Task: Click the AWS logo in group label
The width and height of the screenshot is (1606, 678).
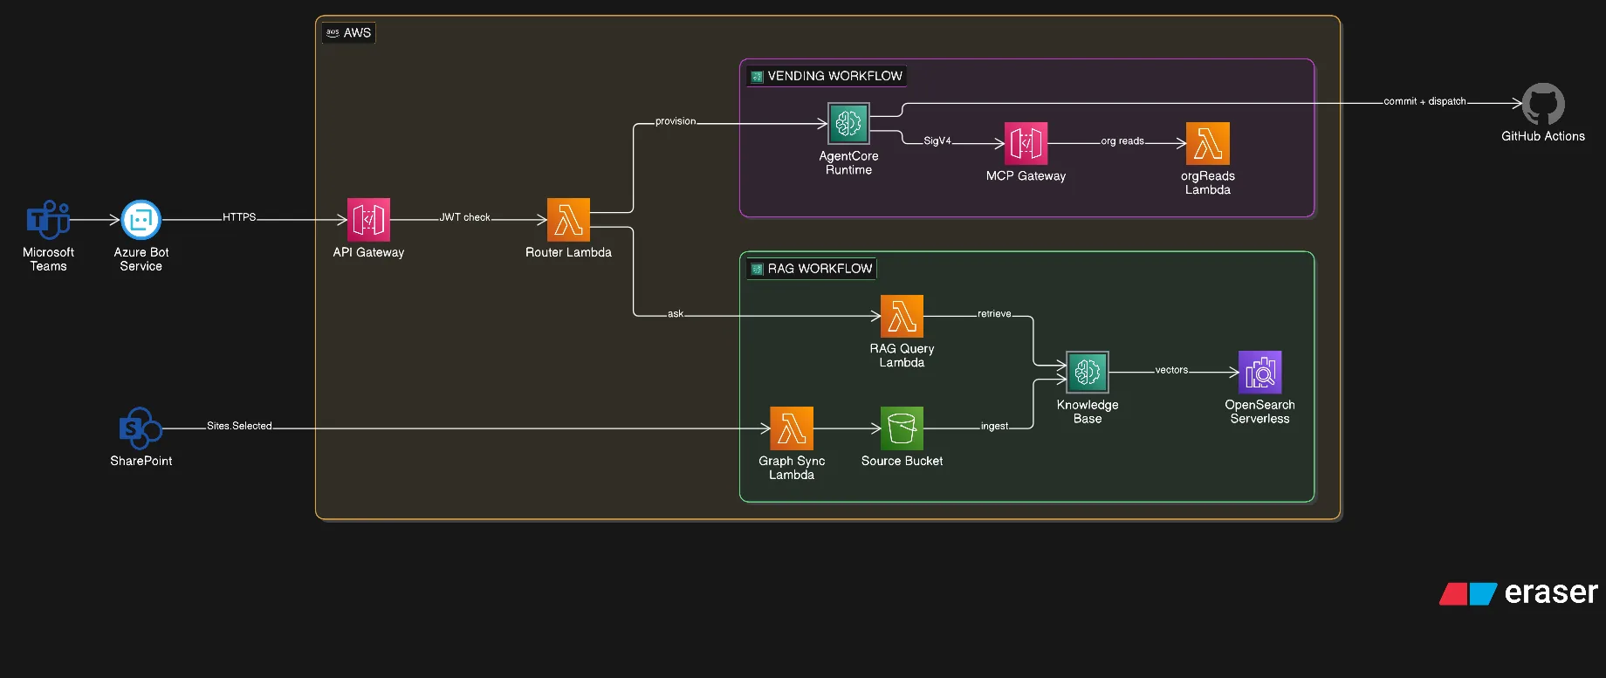Action: click(x=333, y=33)
